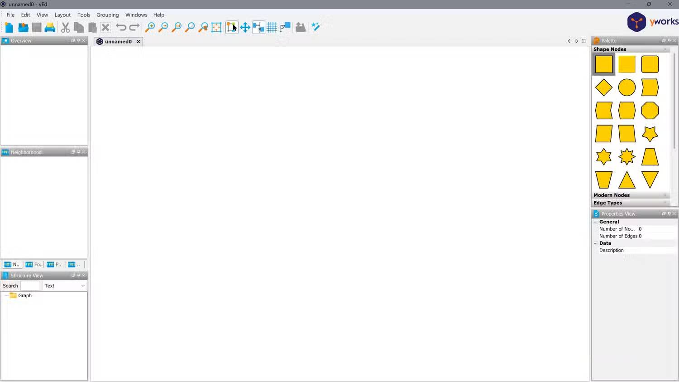Pick the diamond shape node
679x382 pixels.
tap(604, 87)
